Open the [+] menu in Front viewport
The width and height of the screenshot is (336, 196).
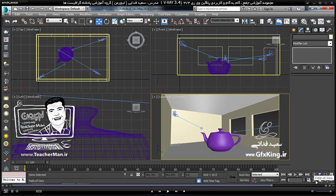pos(154,29)
